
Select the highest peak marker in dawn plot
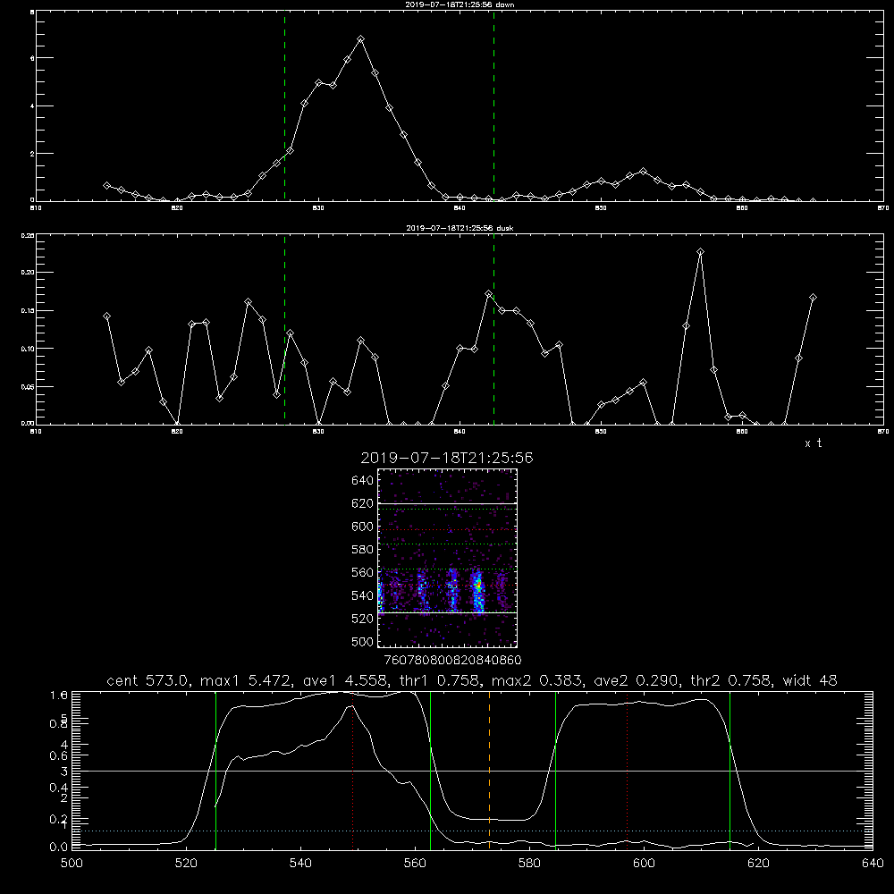pos(360,39)
